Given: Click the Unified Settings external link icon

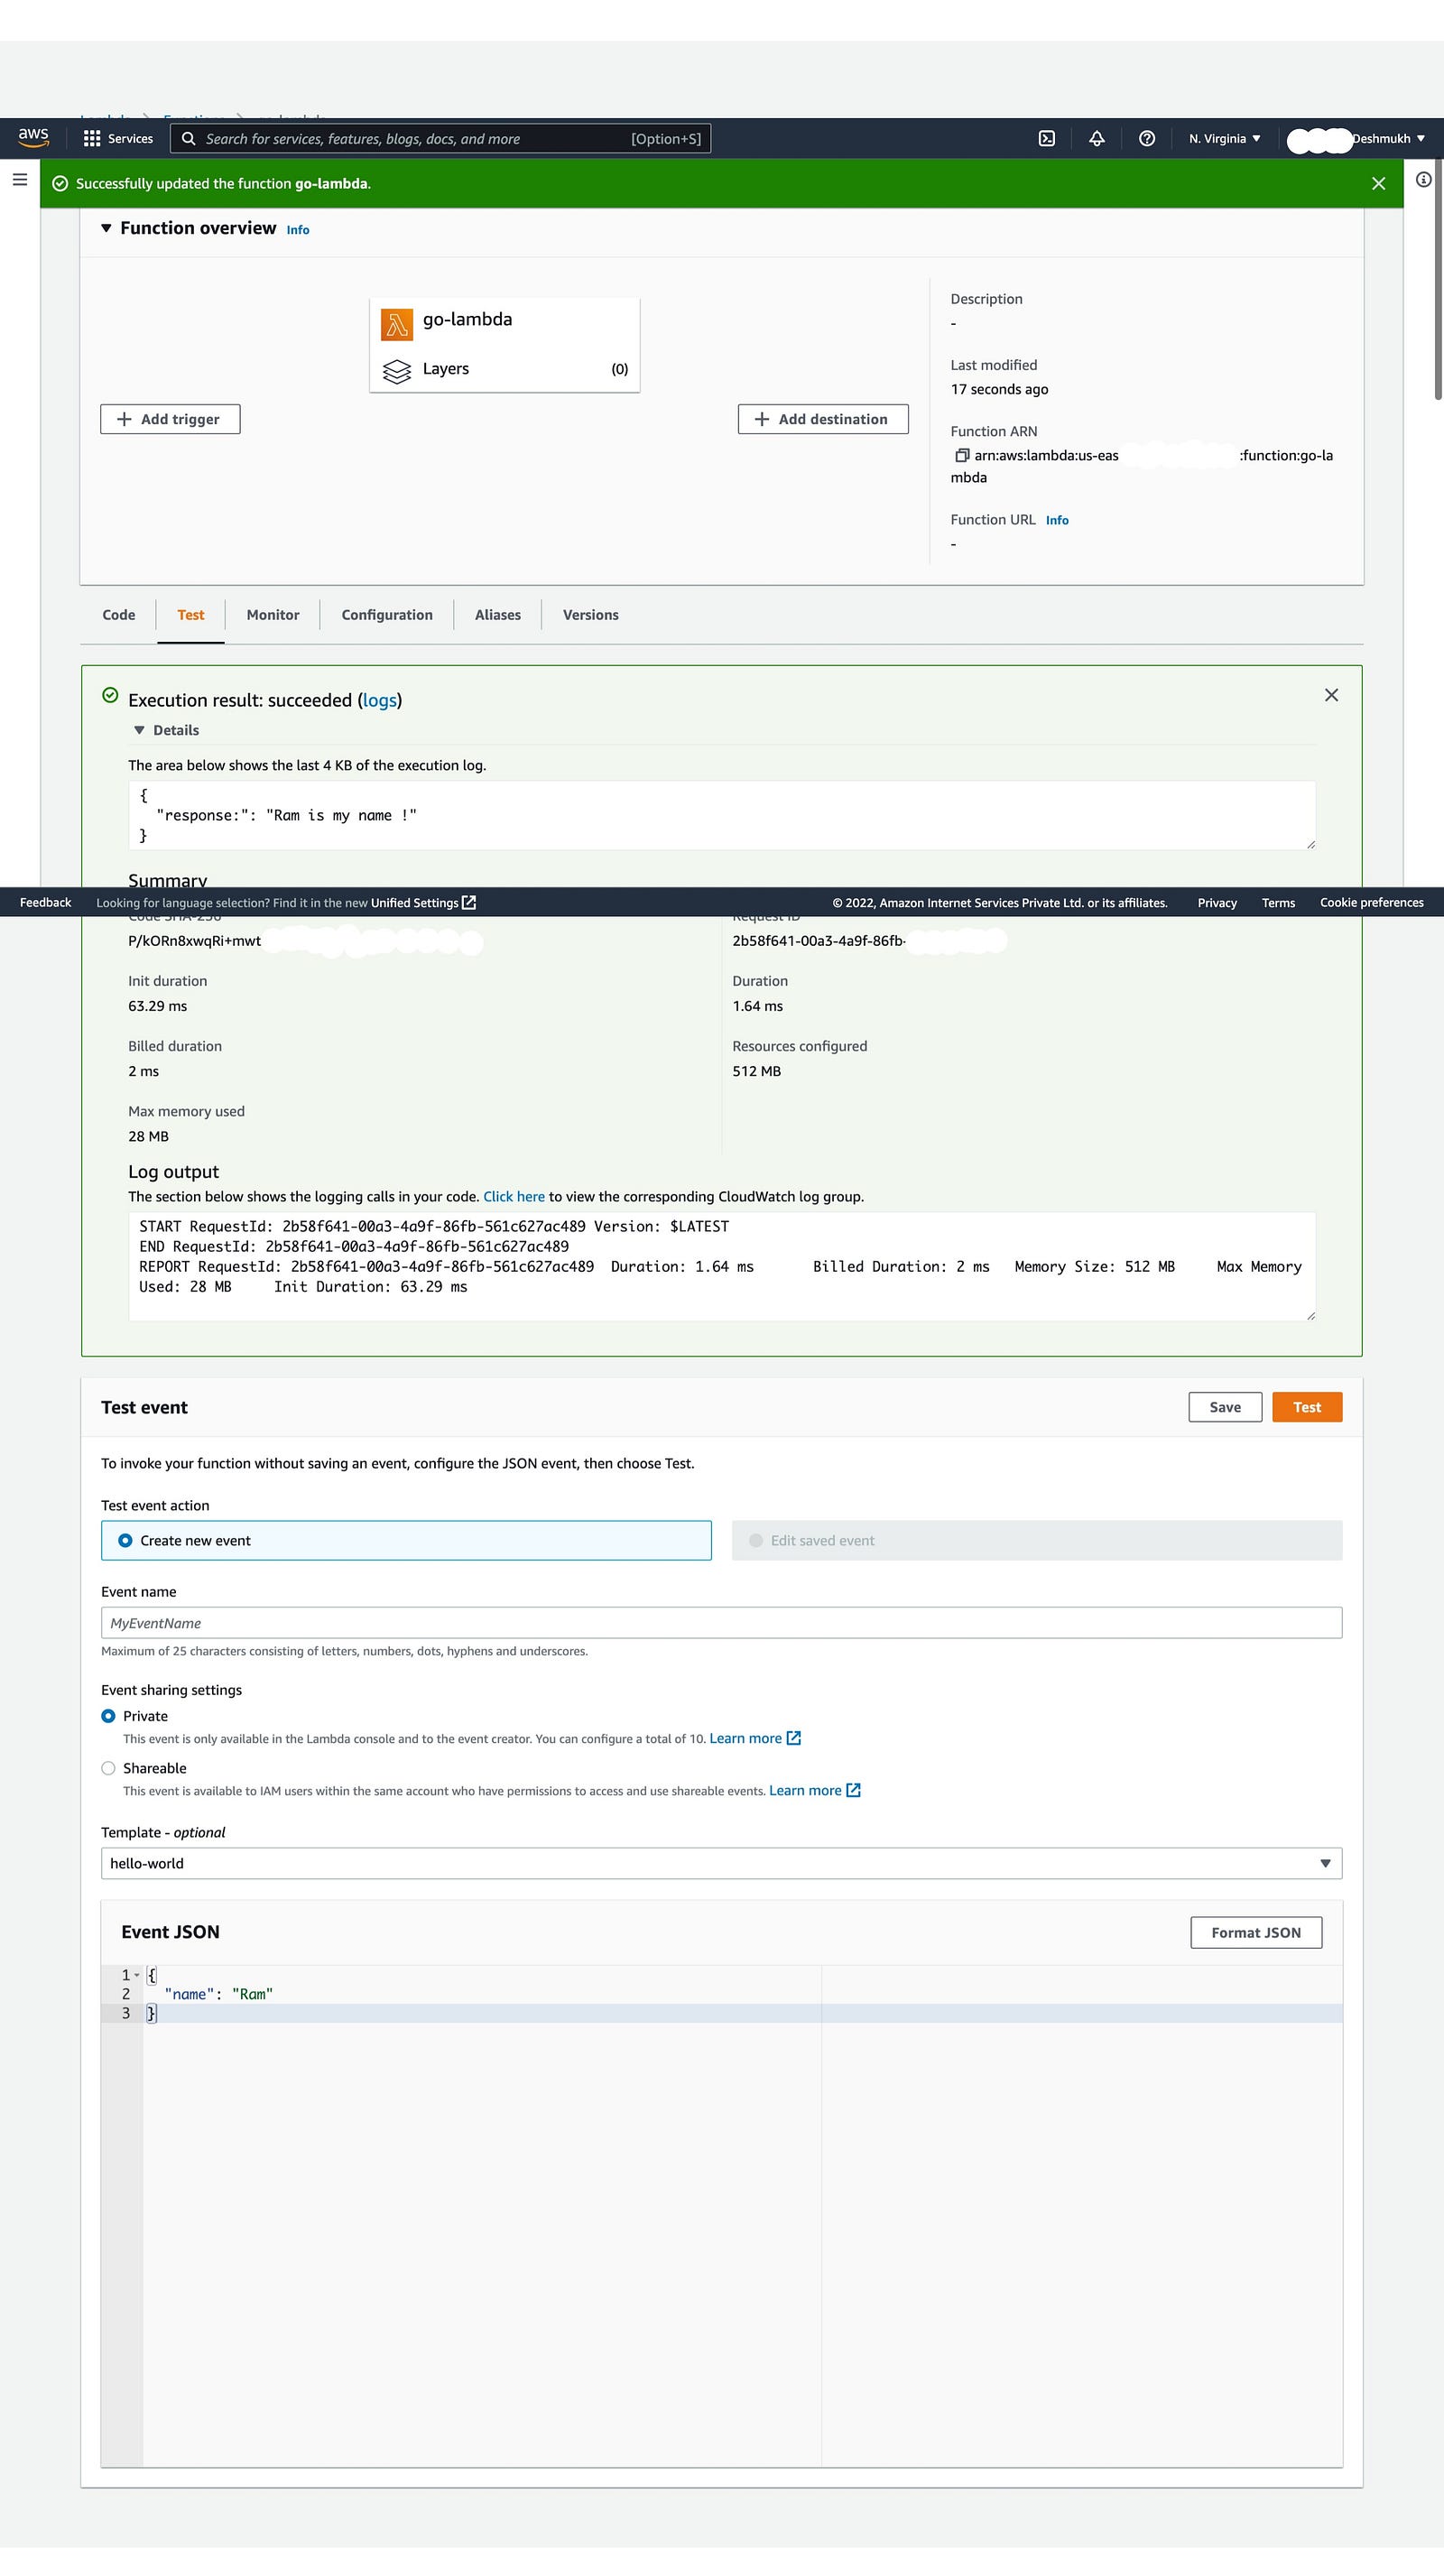Looking at the screenshot, I should [469, 903].
